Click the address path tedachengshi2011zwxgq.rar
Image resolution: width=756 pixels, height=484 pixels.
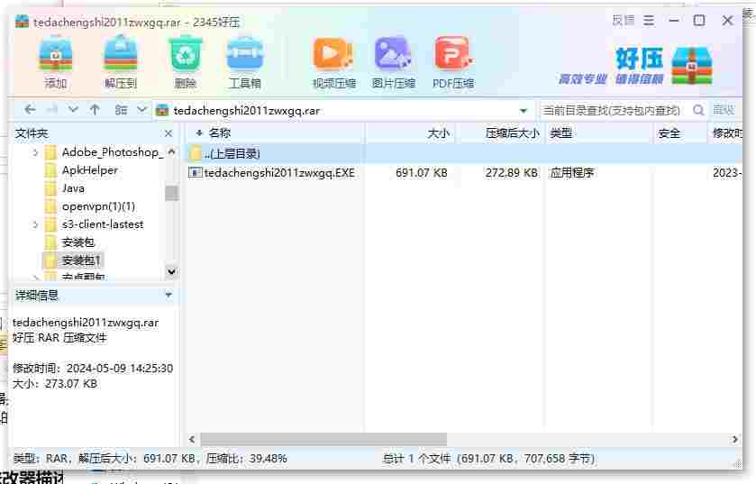click(x=246, y=111)
